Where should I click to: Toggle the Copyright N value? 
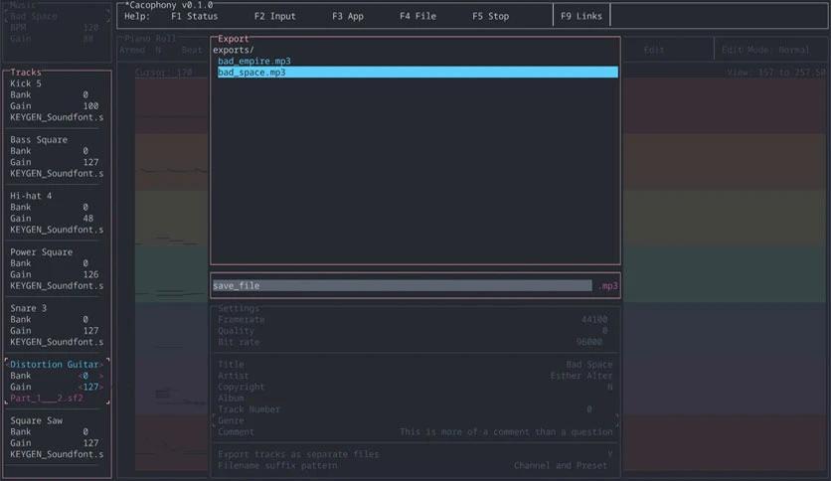(610, 387)
